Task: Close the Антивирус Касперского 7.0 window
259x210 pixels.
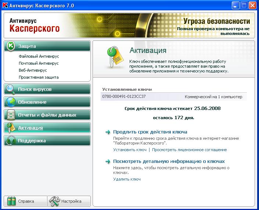Action: [x=252, y=6]
